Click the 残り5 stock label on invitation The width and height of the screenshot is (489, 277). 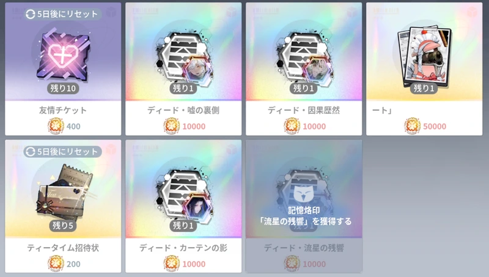coord(63,226)
